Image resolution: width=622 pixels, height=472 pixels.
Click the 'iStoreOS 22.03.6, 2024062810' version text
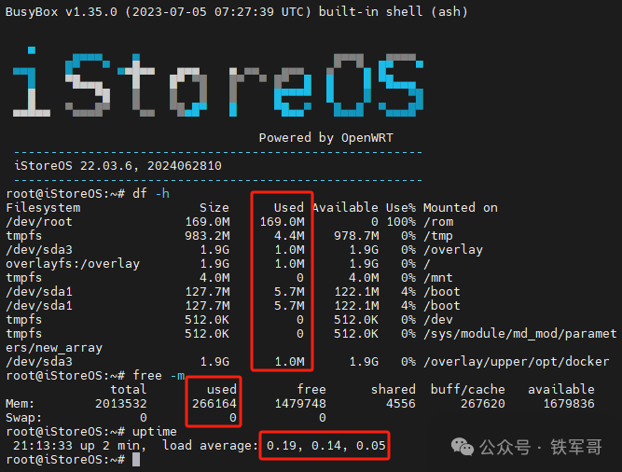[x=117, y=165]
